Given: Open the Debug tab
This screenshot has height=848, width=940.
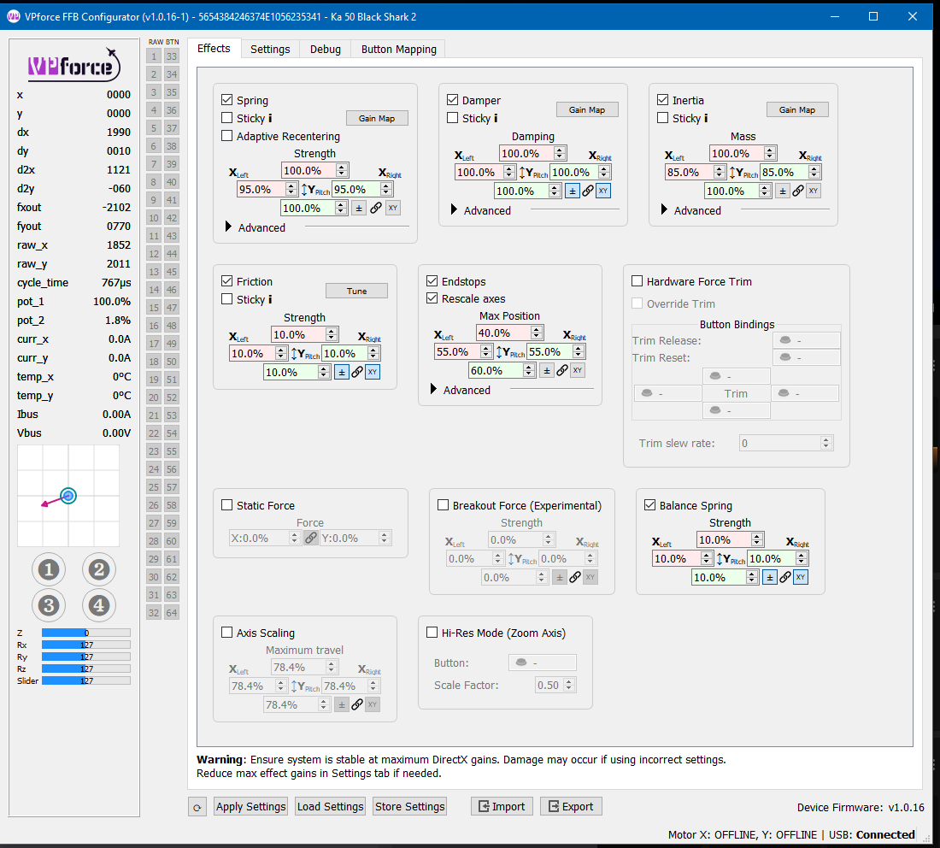Looking at the screenshot, I should coord(326,50).
